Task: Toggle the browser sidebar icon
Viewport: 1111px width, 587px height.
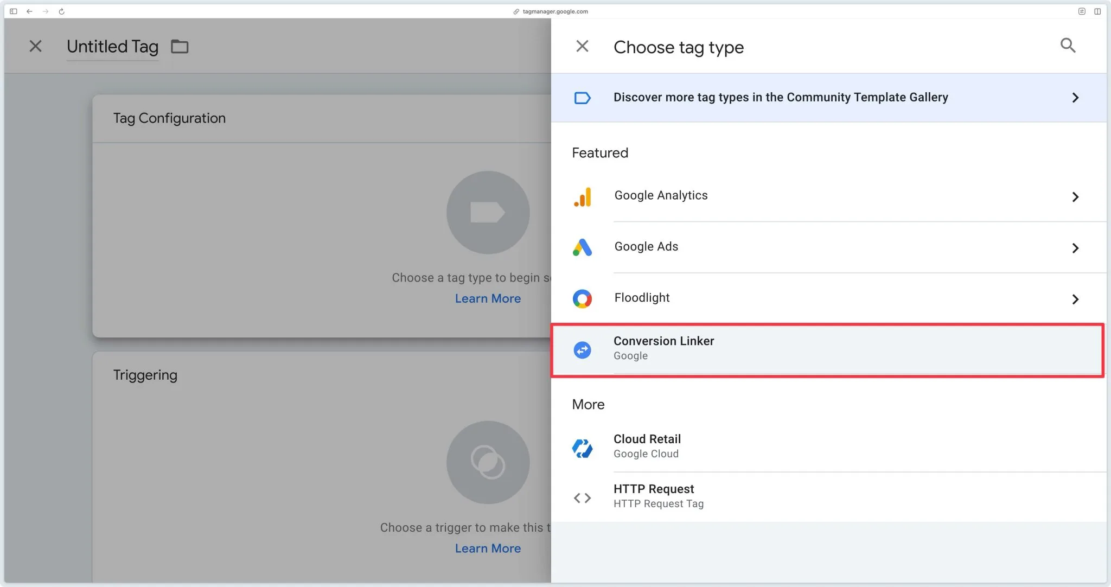Action: click(x=14, y=11)
